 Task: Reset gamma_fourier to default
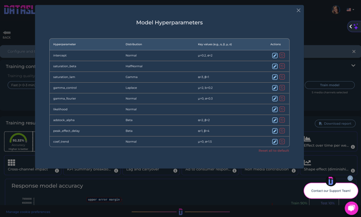pos(282,99)
